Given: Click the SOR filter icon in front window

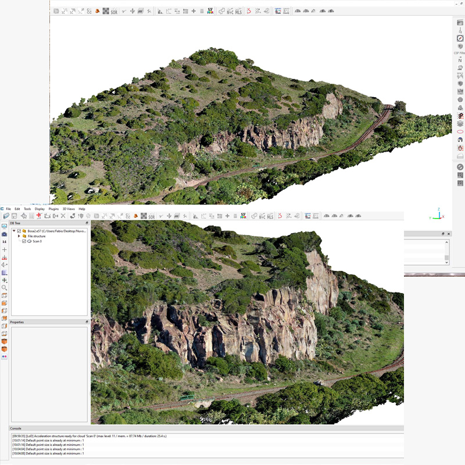Looking at the screenshot, I should (152, 216).
